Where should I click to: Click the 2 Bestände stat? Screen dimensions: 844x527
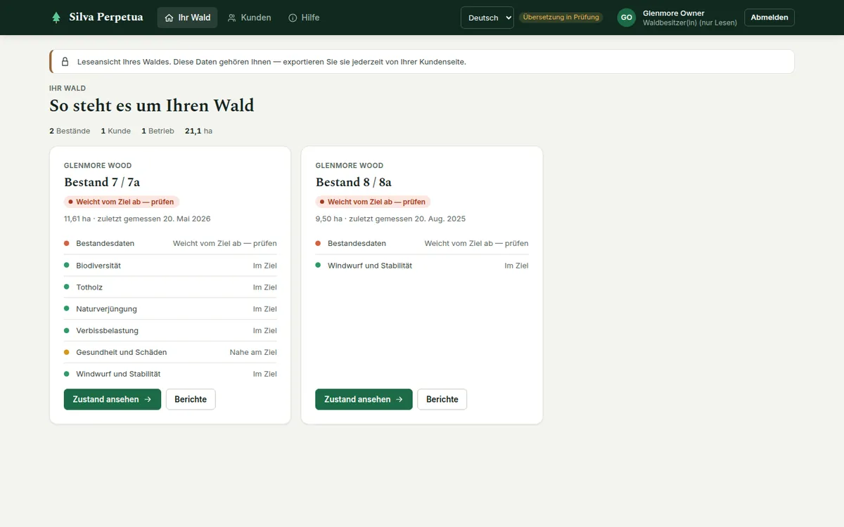tap(70, 131)
